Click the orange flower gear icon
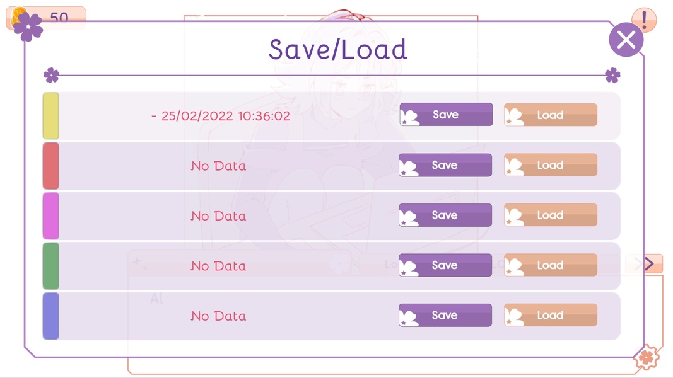 pos(647,357)
